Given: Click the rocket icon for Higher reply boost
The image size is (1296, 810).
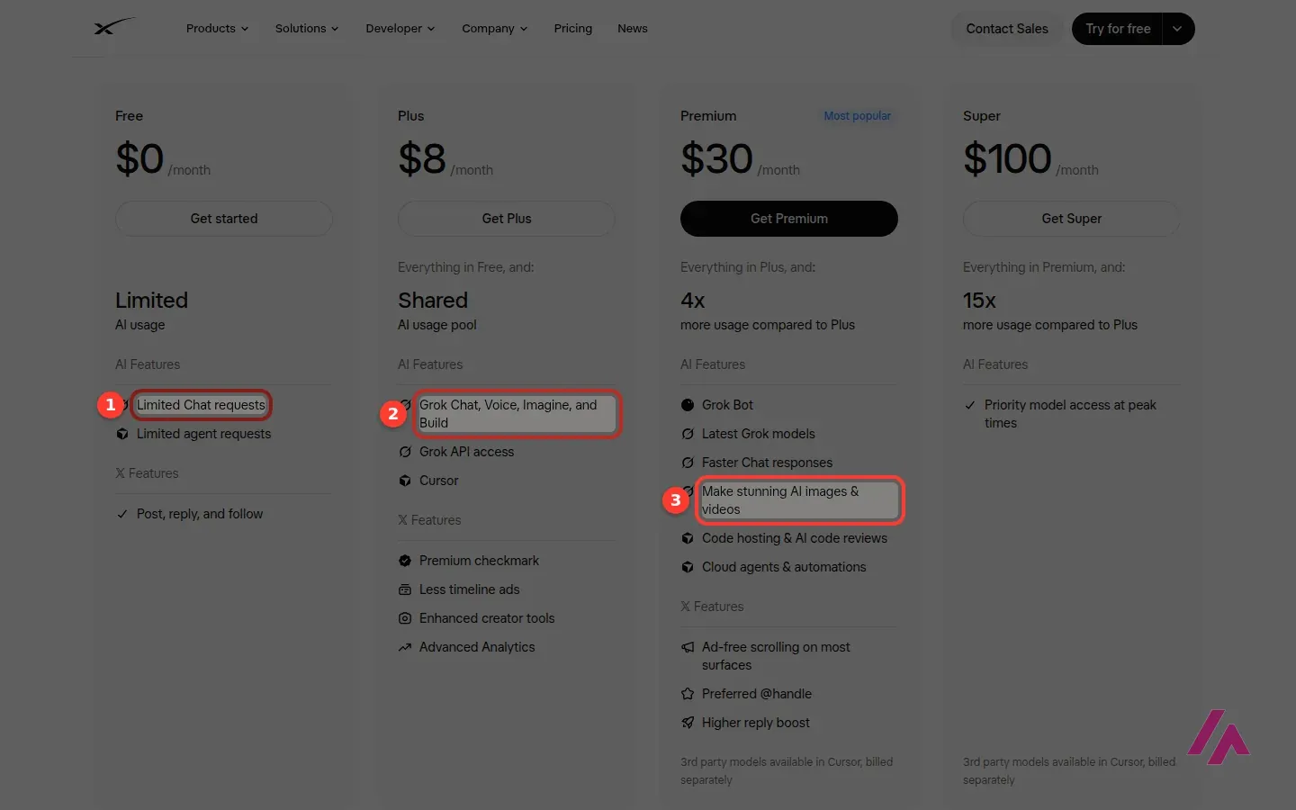Looking at the screenshot, I should (688, 723).
